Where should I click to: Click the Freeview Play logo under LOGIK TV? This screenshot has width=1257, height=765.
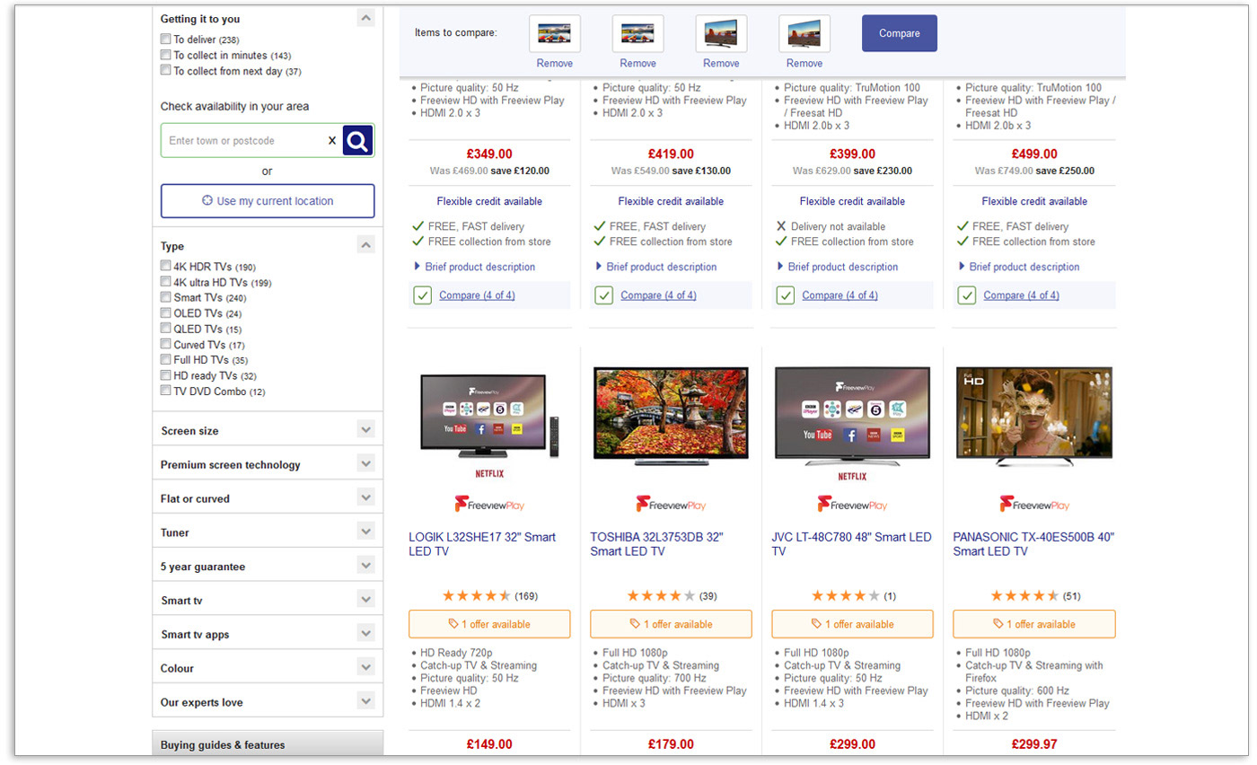tap(489, 505)
